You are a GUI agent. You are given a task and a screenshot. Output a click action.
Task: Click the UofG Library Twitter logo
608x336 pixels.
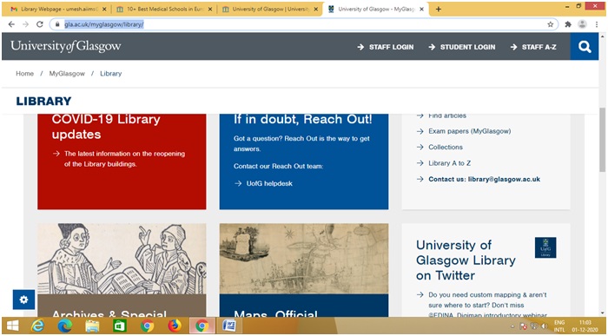pos(545,247)
